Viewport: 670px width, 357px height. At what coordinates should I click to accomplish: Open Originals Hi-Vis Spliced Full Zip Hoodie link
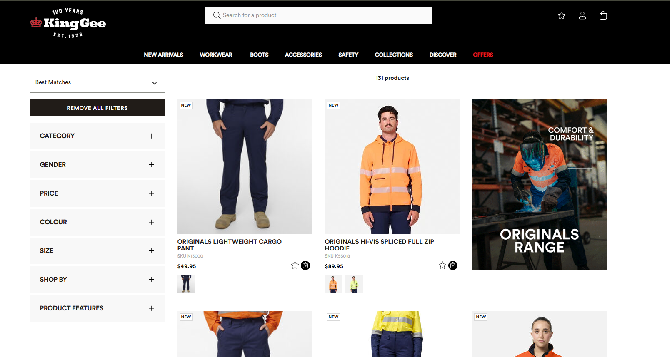[379, 245]
